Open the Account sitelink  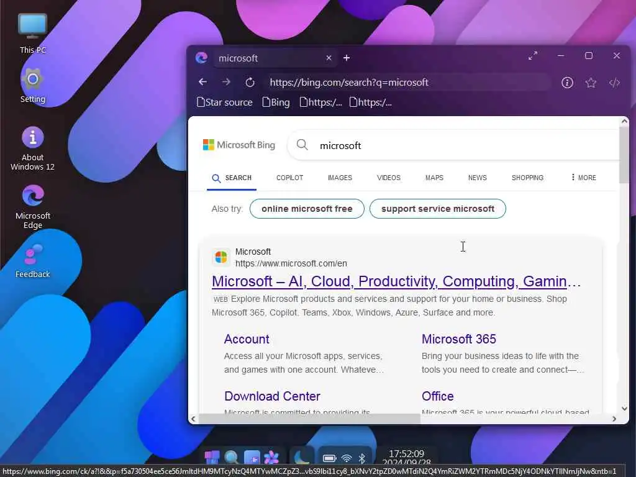(x=247, y=339)
